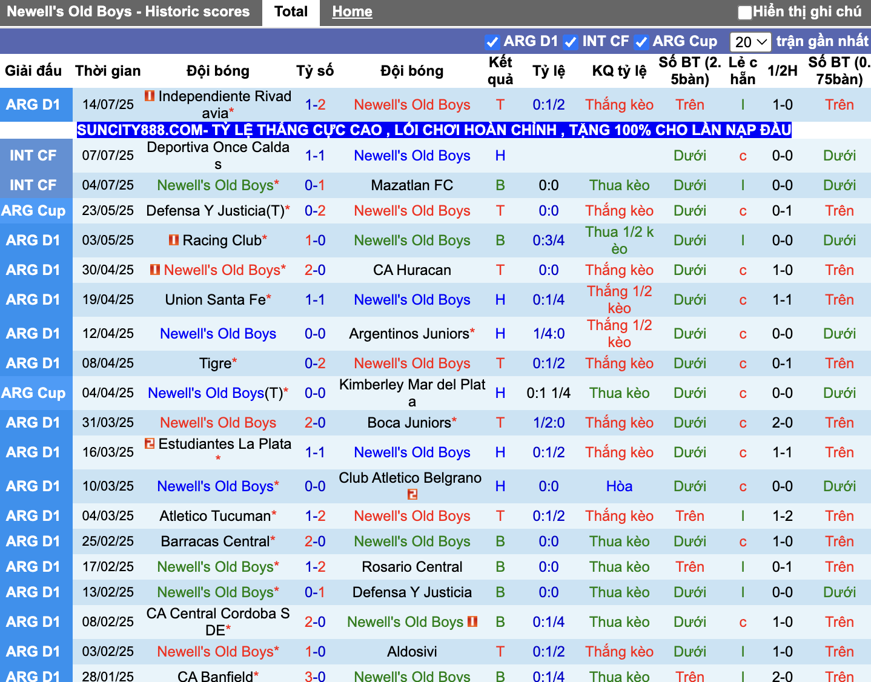Open the Home tab link

coord(352,12)
